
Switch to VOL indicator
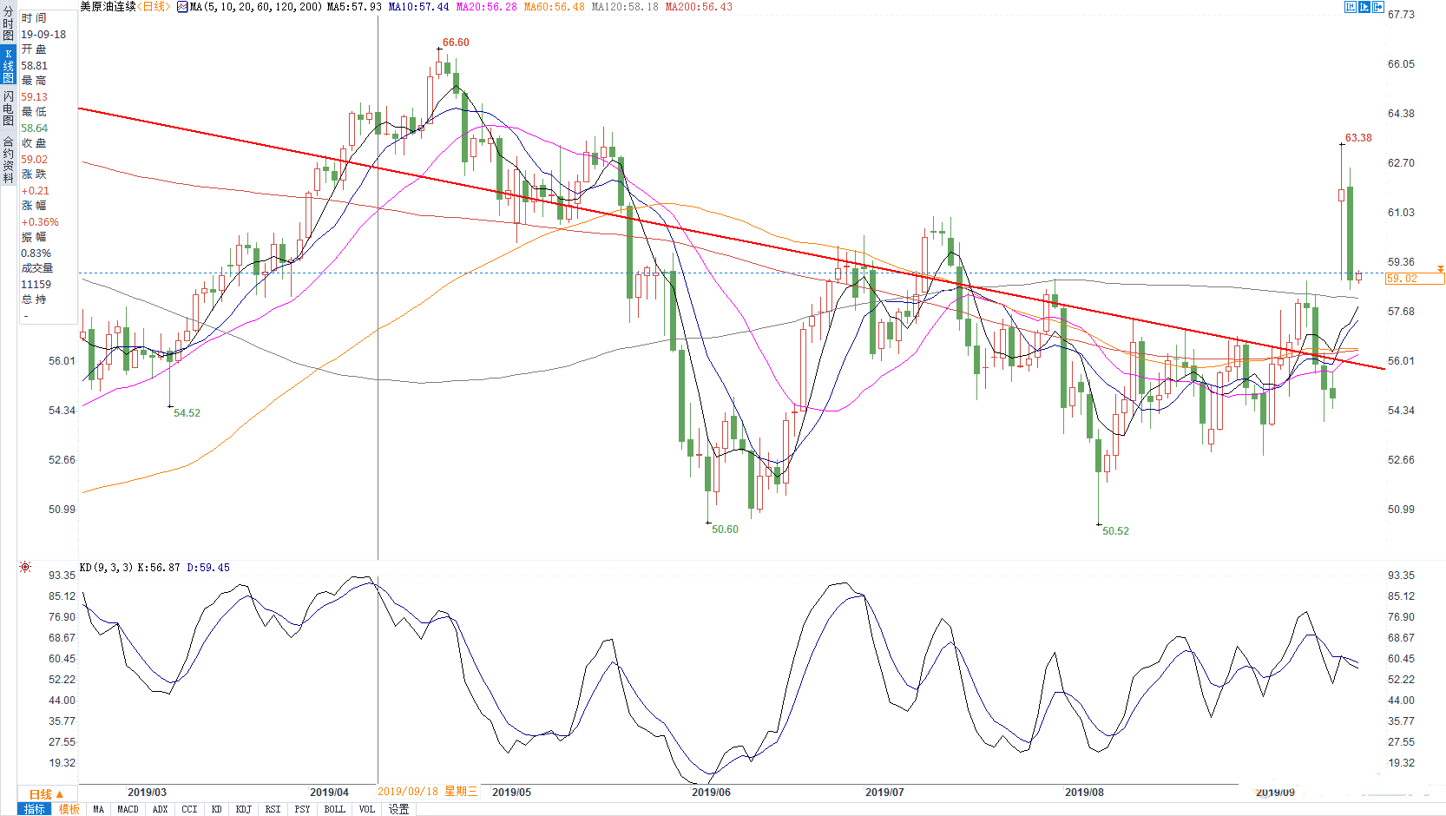tap(367, 809)
